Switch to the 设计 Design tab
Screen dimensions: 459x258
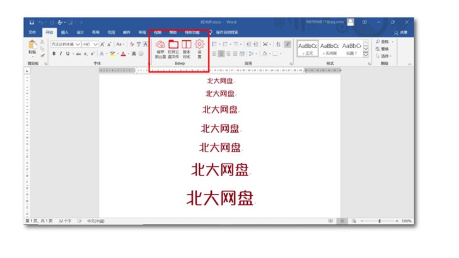point(80,33)
